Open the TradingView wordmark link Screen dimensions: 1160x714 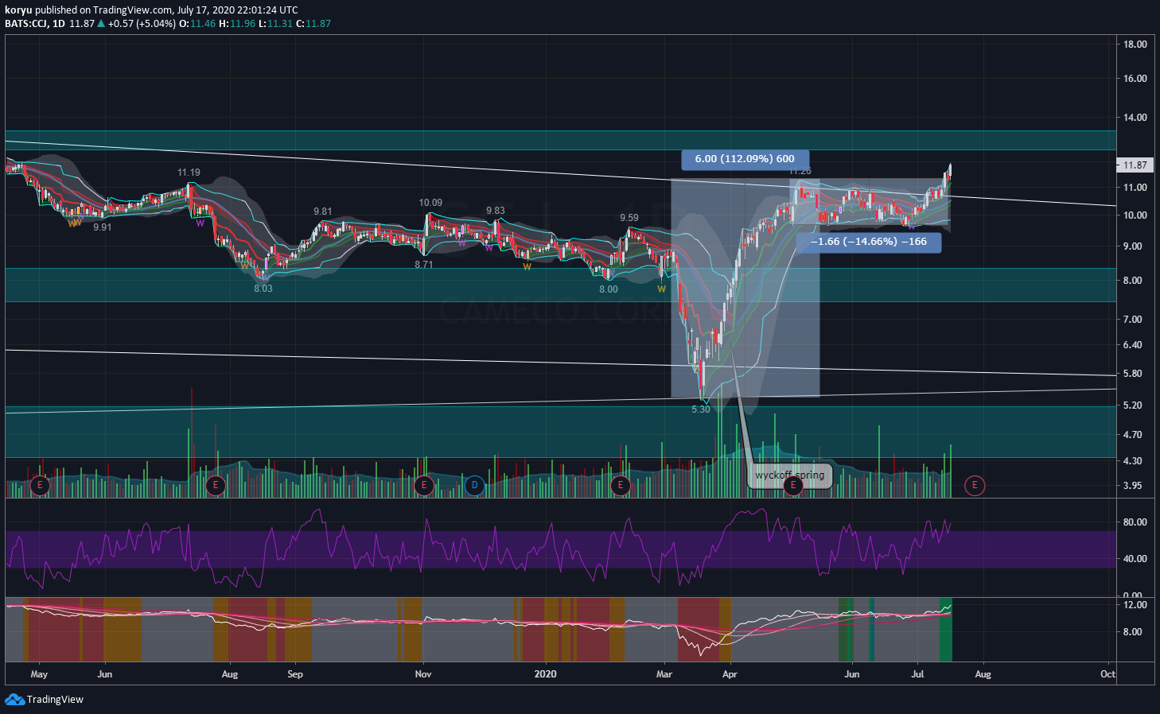pos(55,700)
